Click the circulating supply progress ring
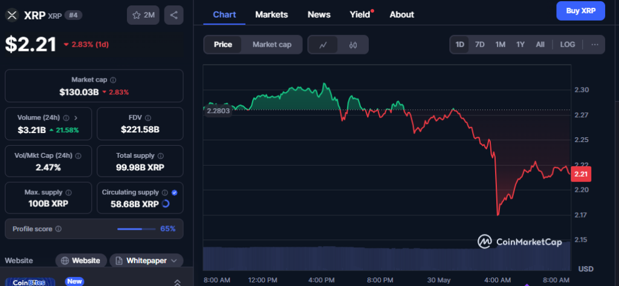This screenshot has width=619, height=286. pyautogui.click(x=166, y=204)
